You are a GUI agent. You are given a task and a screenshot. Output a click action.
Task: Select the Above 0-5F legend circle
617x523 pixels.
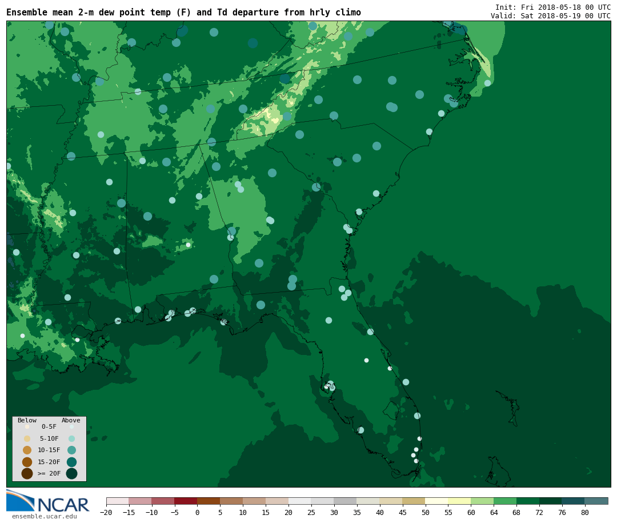71,426
